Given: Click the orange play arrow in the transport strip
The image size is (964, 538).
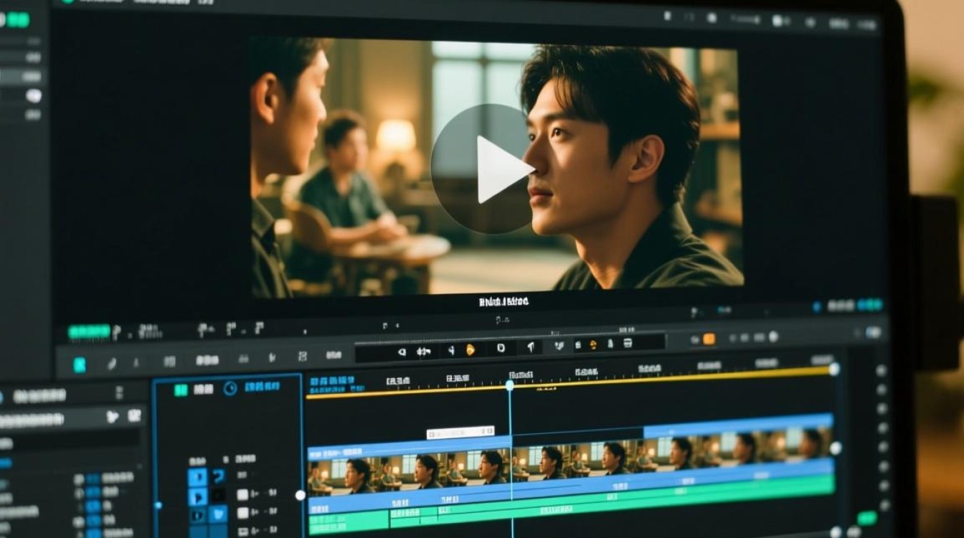Looking at the screenshot, I should point(471,349).
